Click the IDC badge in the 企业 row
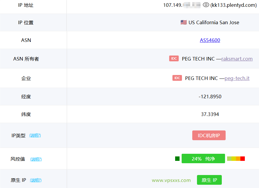Viewport: 259px width, 188px height. point(177,78)
